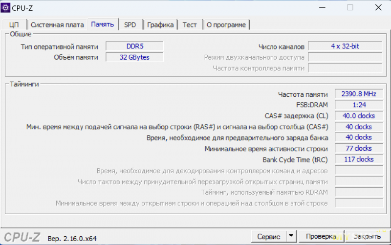Click the 117 clocks tRC value
This screenshot has height=245, width=391.
(x=359, y=159)
